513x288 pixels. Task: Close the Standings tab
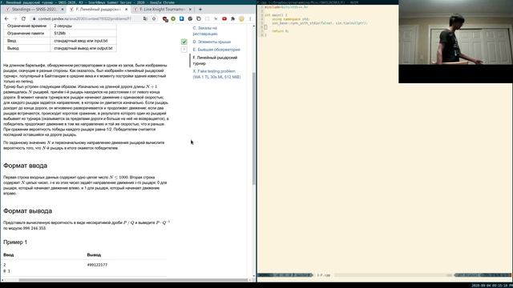(63, 10)
